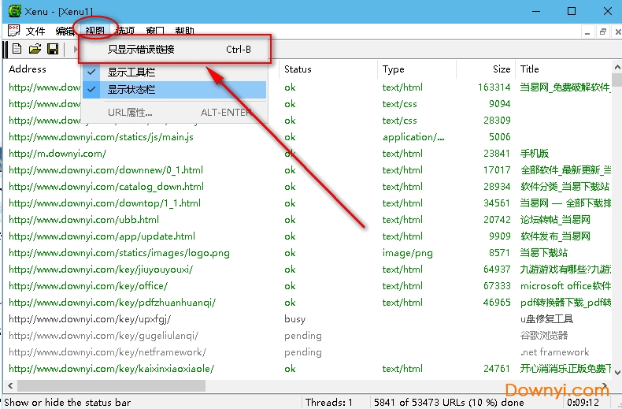
Task: Click the Save floppy disk icon
Action: coord(52,50)
